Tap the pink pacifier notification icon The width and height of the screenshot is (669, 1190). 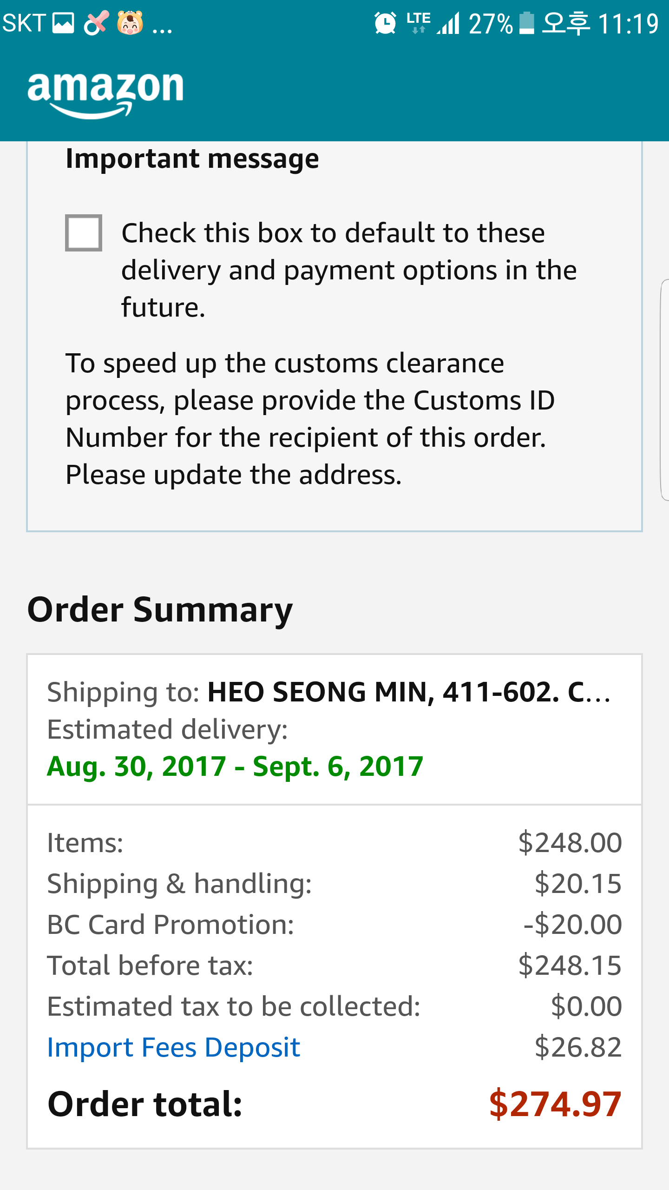click(x=97, y=23)
